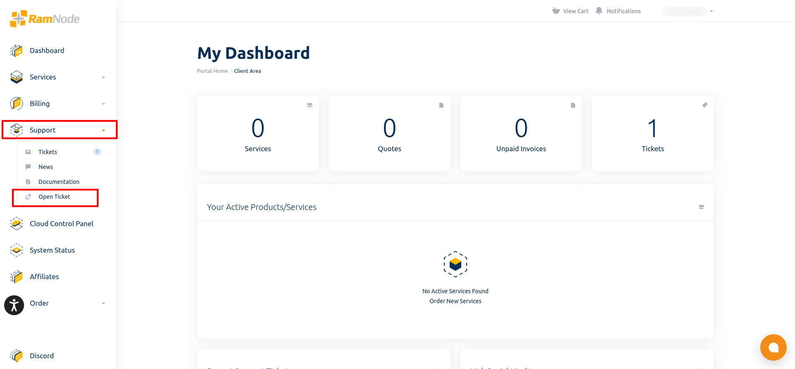The image size is (795, 369).
Task: Click the icon atop the Services card
Action: pyautogui.click(x=310, y=105)
